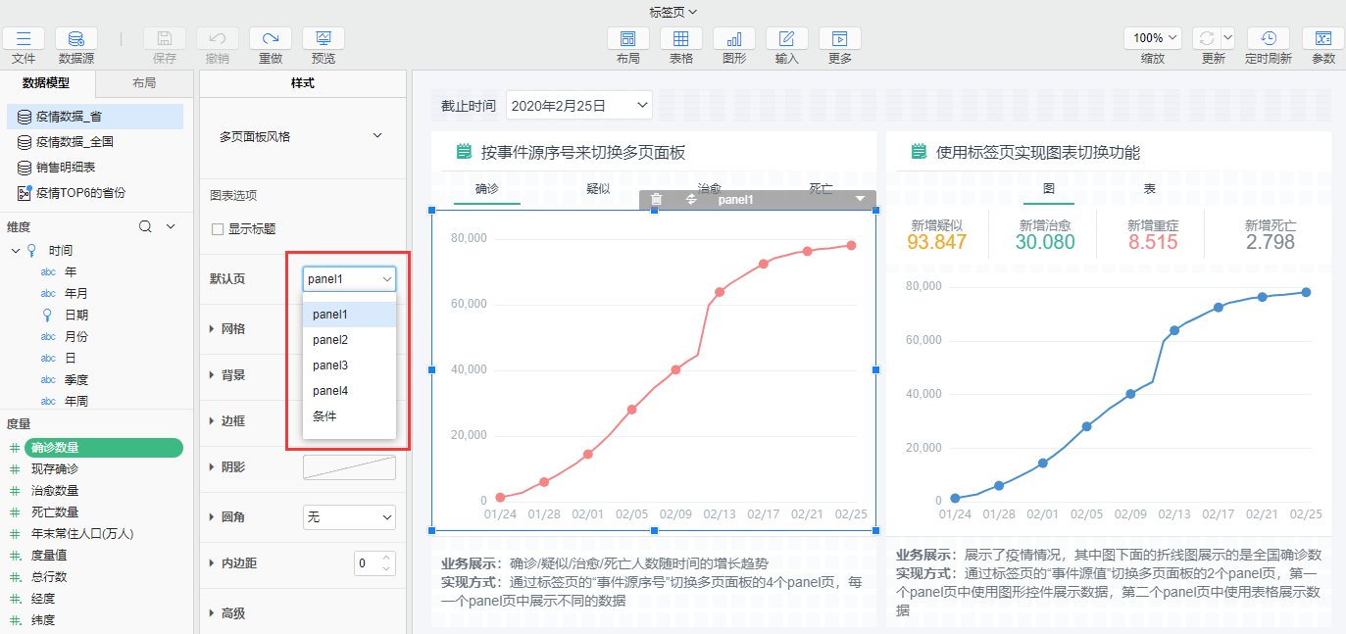This screenshot has width=1346, height=634.
Task: Click the 表格 table component icon
Action: [x=680, y=39]
